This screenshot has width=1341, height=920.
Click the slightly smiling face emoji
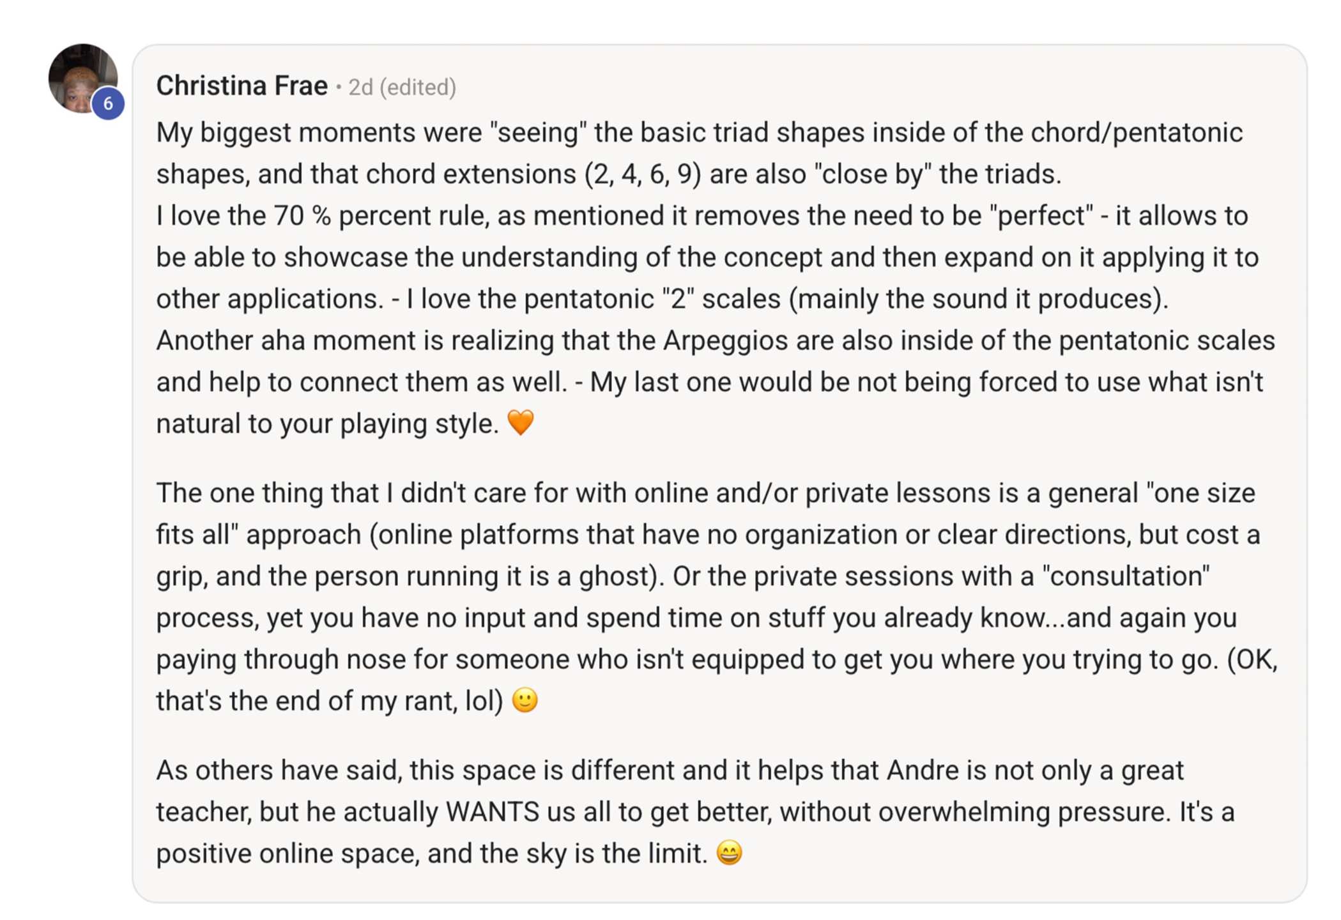click(525, 700)
